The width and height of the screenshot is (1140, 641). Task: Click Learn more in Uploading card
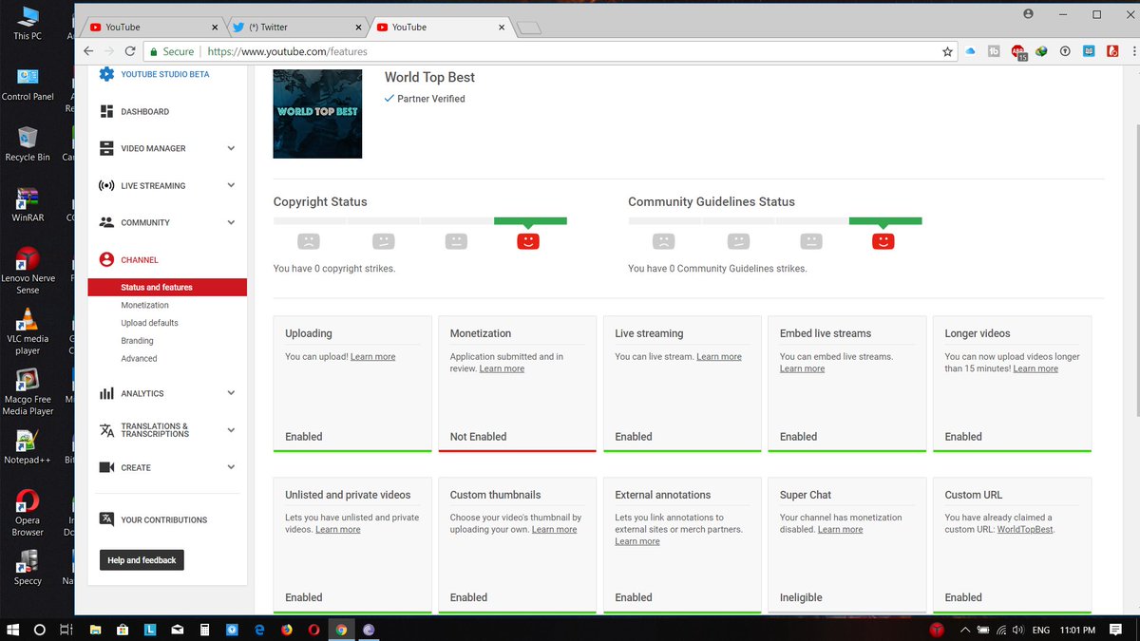pos(372,357)
